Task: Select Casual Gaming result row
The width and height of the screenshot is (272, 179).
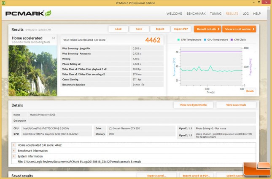Action: pos(112,80)
